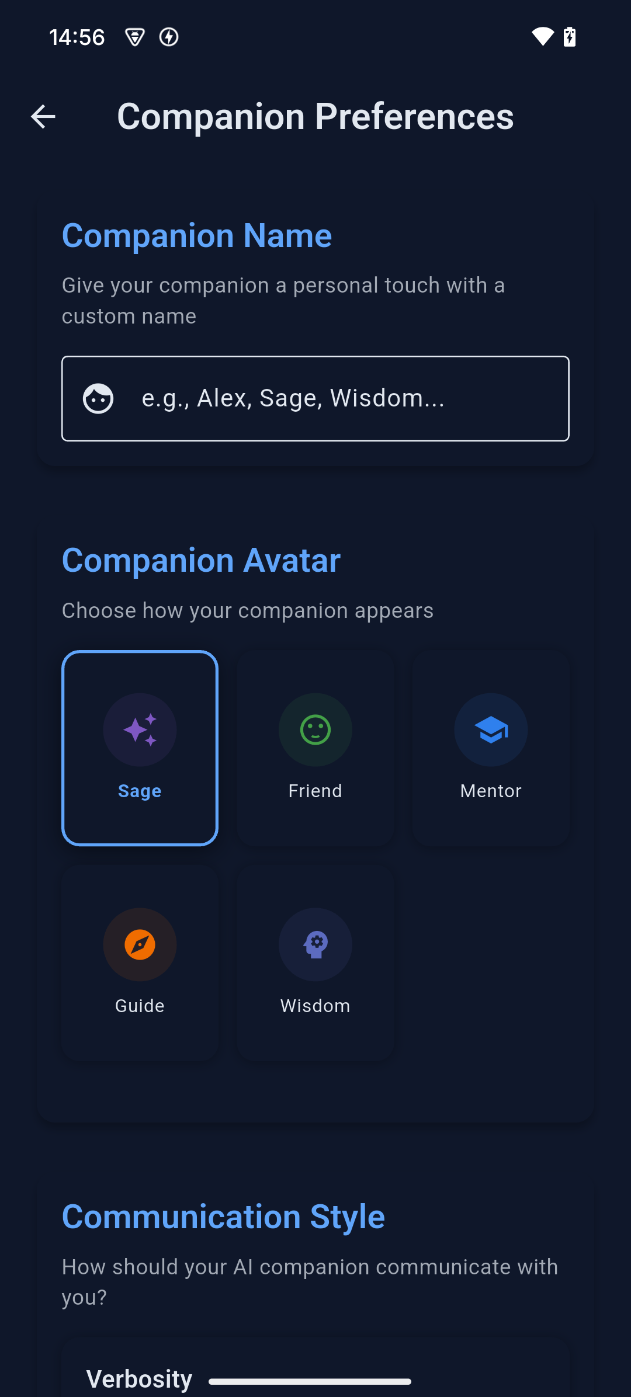Click the face icon inside the name field
Screen dimensions: 631x1397
[98, 398]
